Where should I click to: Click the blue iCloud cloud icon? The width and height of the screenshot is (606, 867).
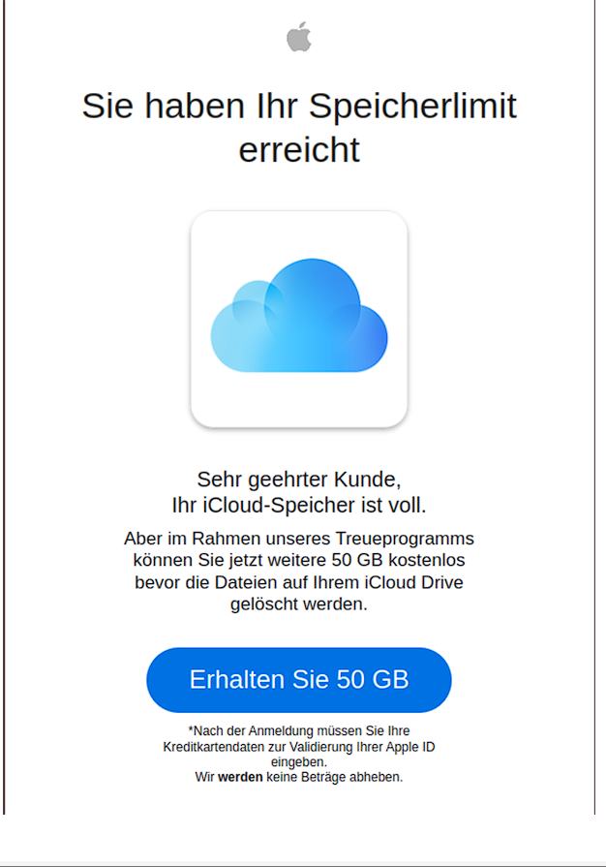(x=299, y=318)
